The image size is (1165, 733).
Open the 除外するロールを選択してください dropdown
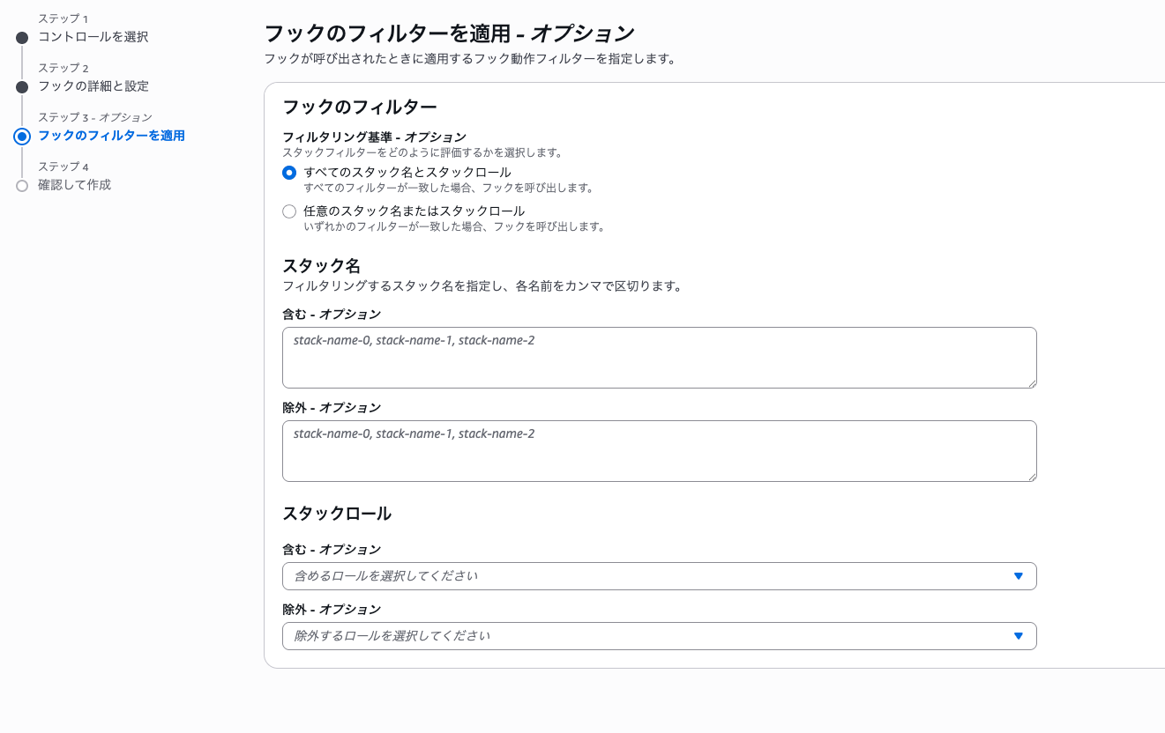(x=659, y=636)
